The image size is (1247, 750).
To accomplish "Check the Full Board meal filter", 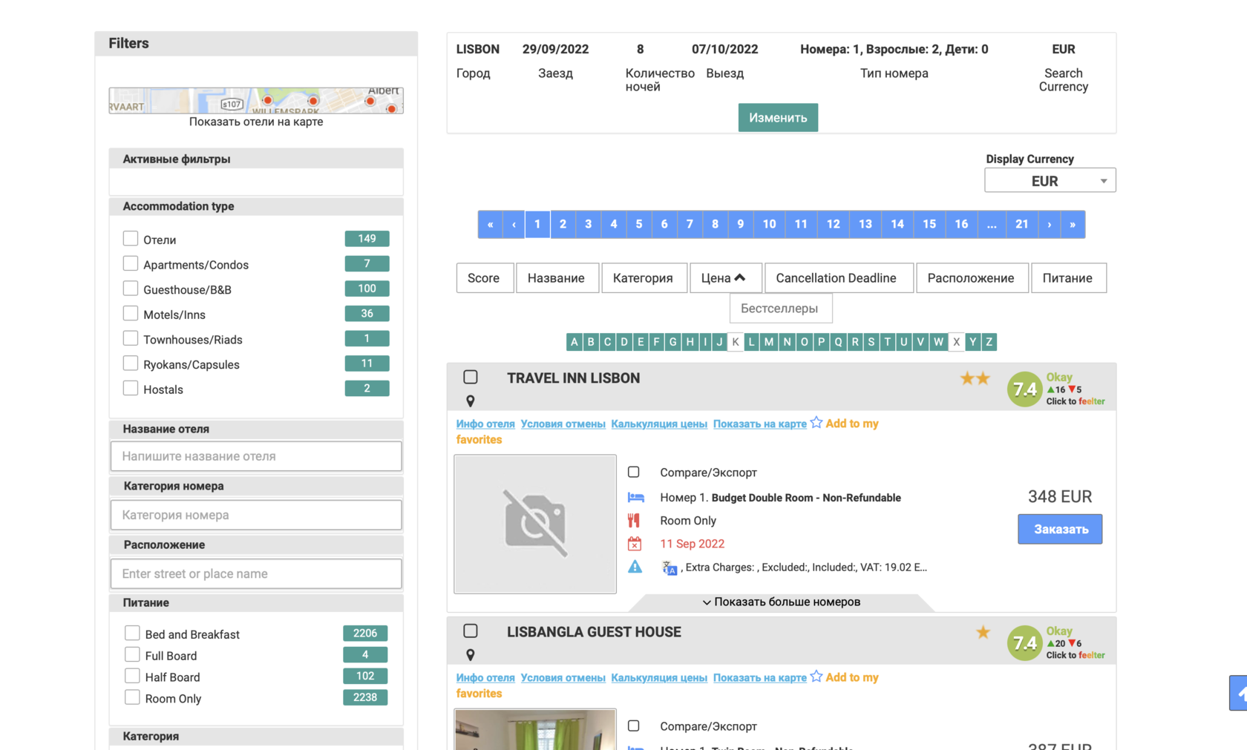I will (x=132, y=654).
